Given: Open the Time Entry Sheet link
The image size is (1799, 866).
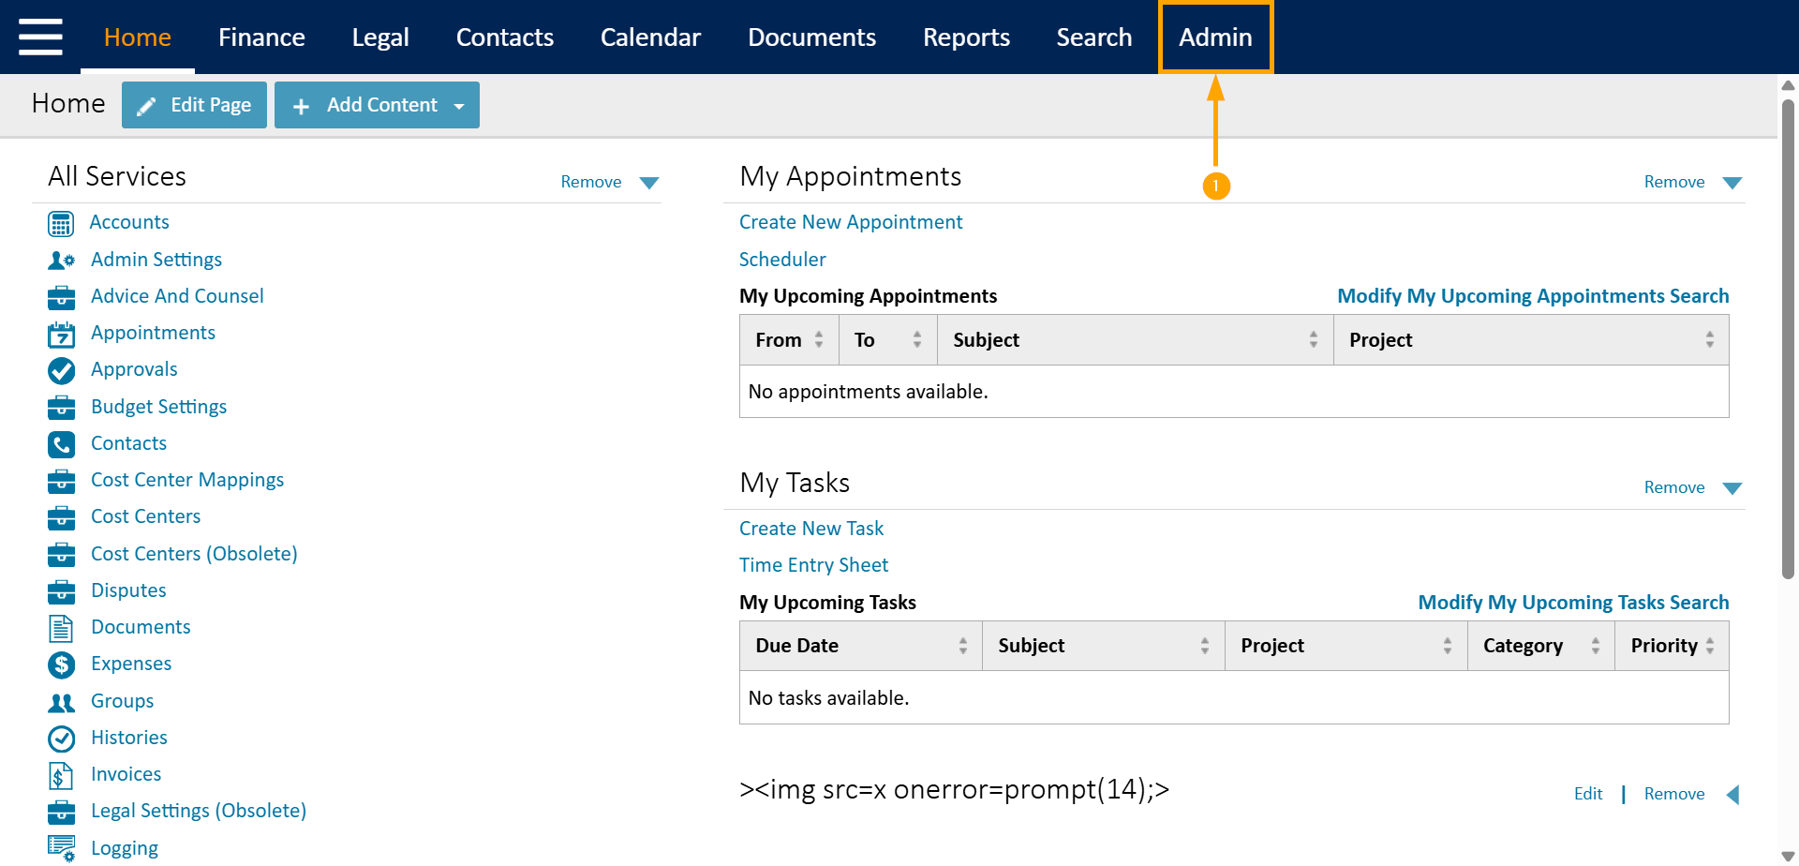Looking at the screenshot, I should (x=813, y=565).
